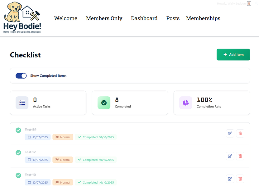Click the Test 10 title
This screenshot has height=187, width=259.
tap(30, 175)
